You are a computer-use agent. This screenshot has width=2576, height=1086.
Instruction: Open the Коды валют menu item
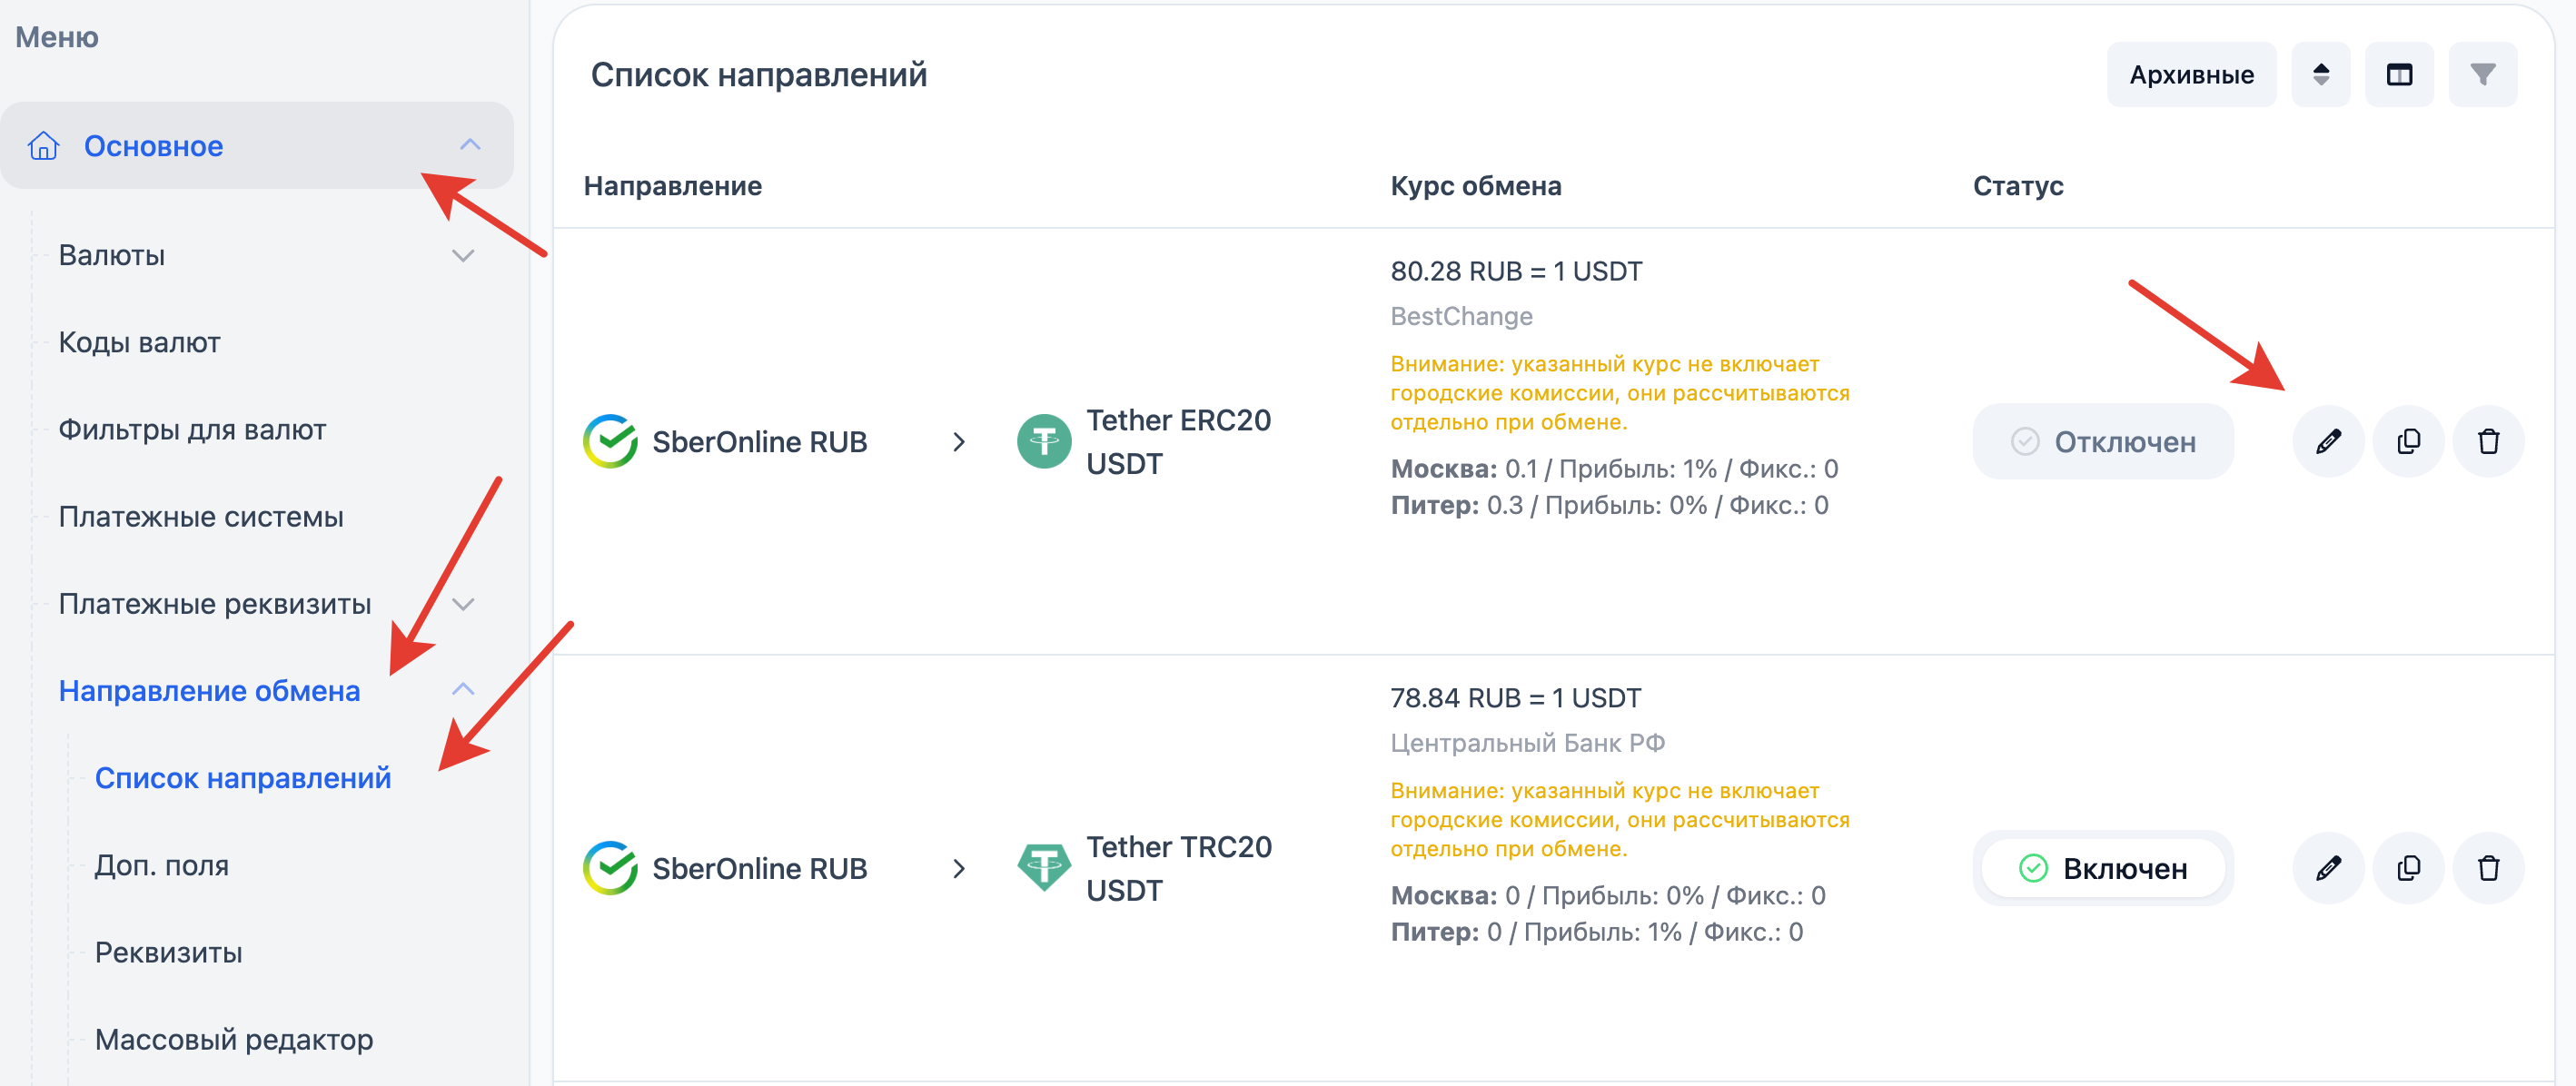139,342
